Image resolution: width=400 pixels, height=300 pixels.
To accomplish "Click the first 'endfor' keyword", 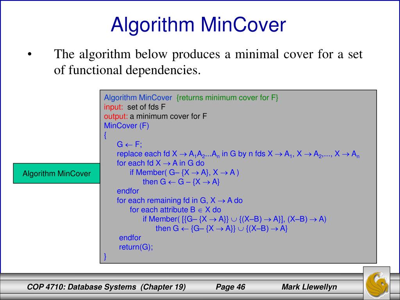I will pos(128,191).
